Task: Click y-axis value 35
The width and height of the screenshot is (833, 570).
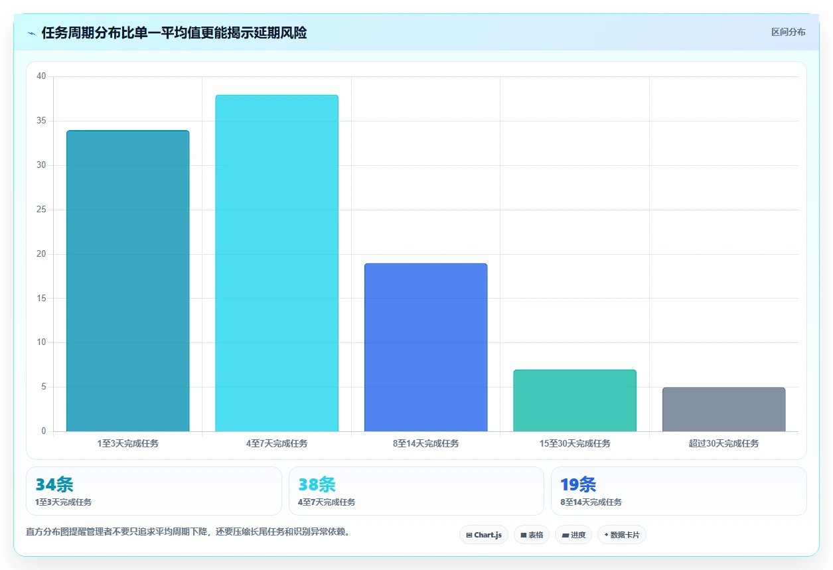Action: click(x=42, y=121)
